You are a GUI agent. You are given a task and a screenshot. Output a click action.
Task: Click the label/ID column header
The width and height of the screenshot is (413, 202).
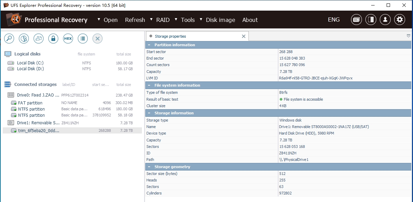[69, 85]
